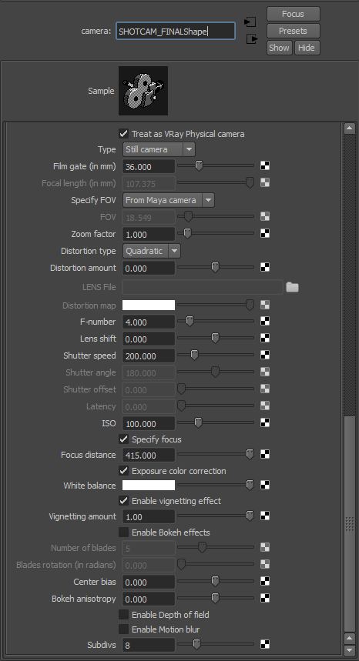The height and width of the screenshot is (661, 359).
Task: Click the ISO value field 100.000
Action: [149, 423]
